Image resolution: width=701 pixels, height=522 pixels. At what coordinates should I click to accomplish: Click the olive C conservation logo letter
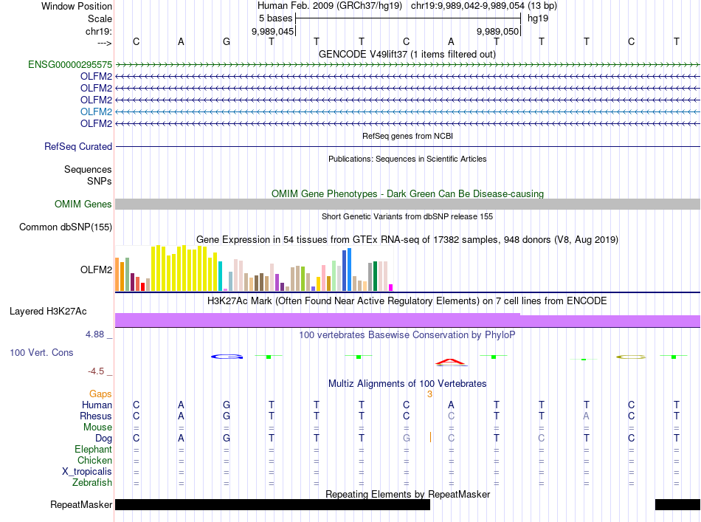click(x=631, y=357)
